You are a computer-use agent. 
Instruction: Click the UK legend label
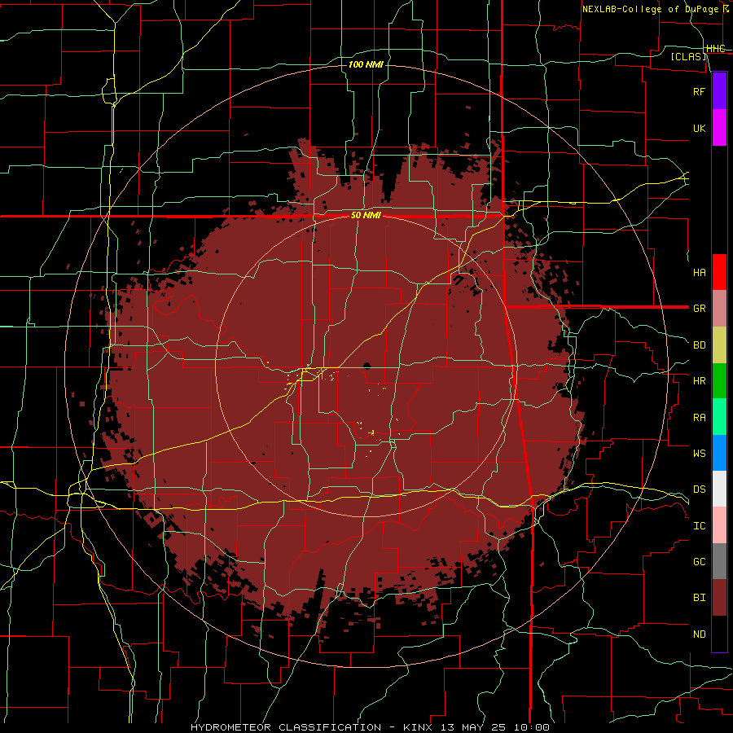pyautogui.click(x=700, y=128)
